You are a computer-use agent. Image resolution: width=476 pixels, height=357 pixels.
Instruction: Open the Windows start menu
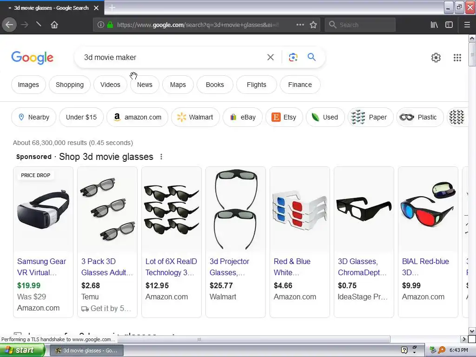coord(23,350)
